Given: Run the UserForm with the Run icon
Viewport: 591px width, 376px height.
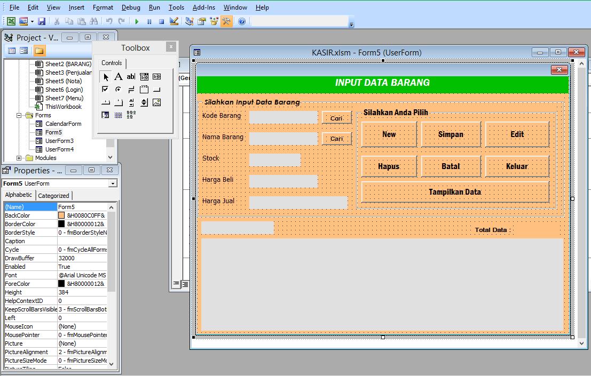Looking at the screenshot, I should (136, 21).
